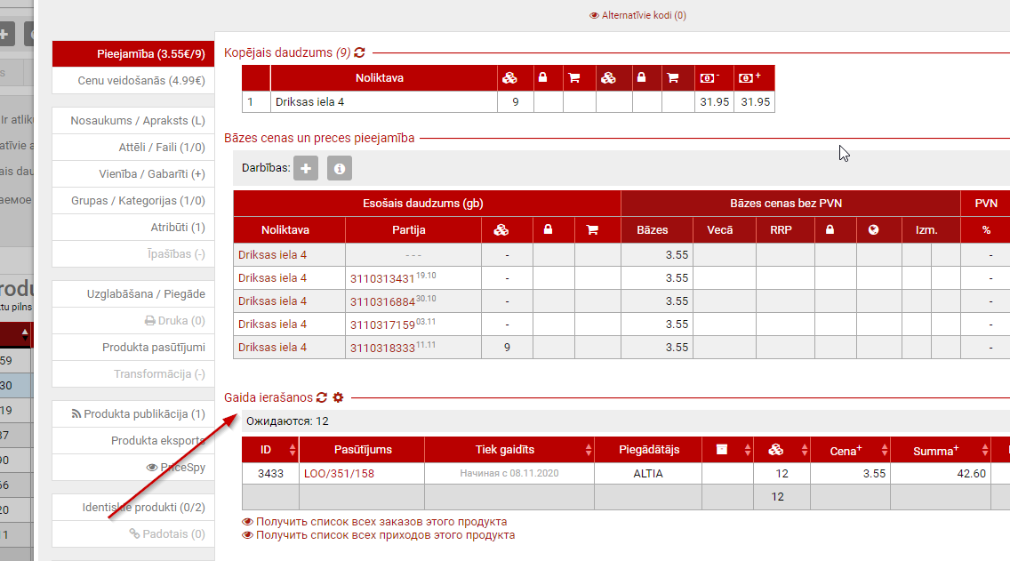Open Gaida ierašanos gear settings
Viewport: 1010px width, 561px height.
(338, 398)
